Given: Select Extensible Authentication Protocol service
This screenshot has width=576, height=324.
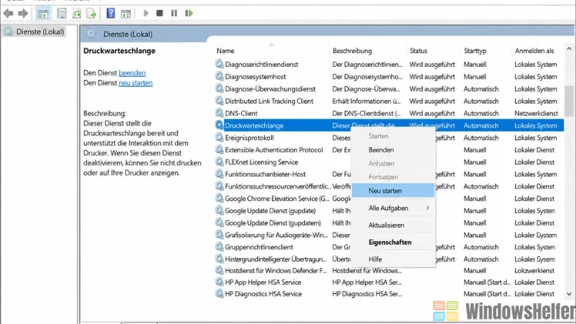Looking at the screenshot, I should coord(389,150).
